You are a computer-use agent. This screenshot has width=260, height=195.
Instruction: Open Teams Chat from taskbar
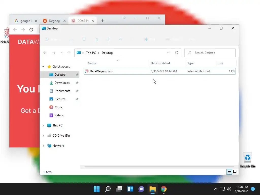click(x=141, y=189)
